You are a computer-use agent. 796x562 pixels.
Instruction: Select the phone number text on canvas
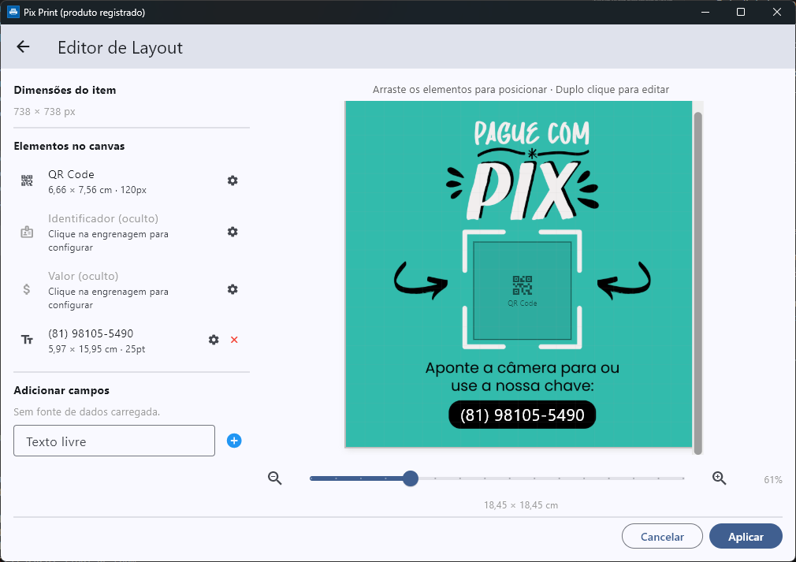click(x=522, y=415)
